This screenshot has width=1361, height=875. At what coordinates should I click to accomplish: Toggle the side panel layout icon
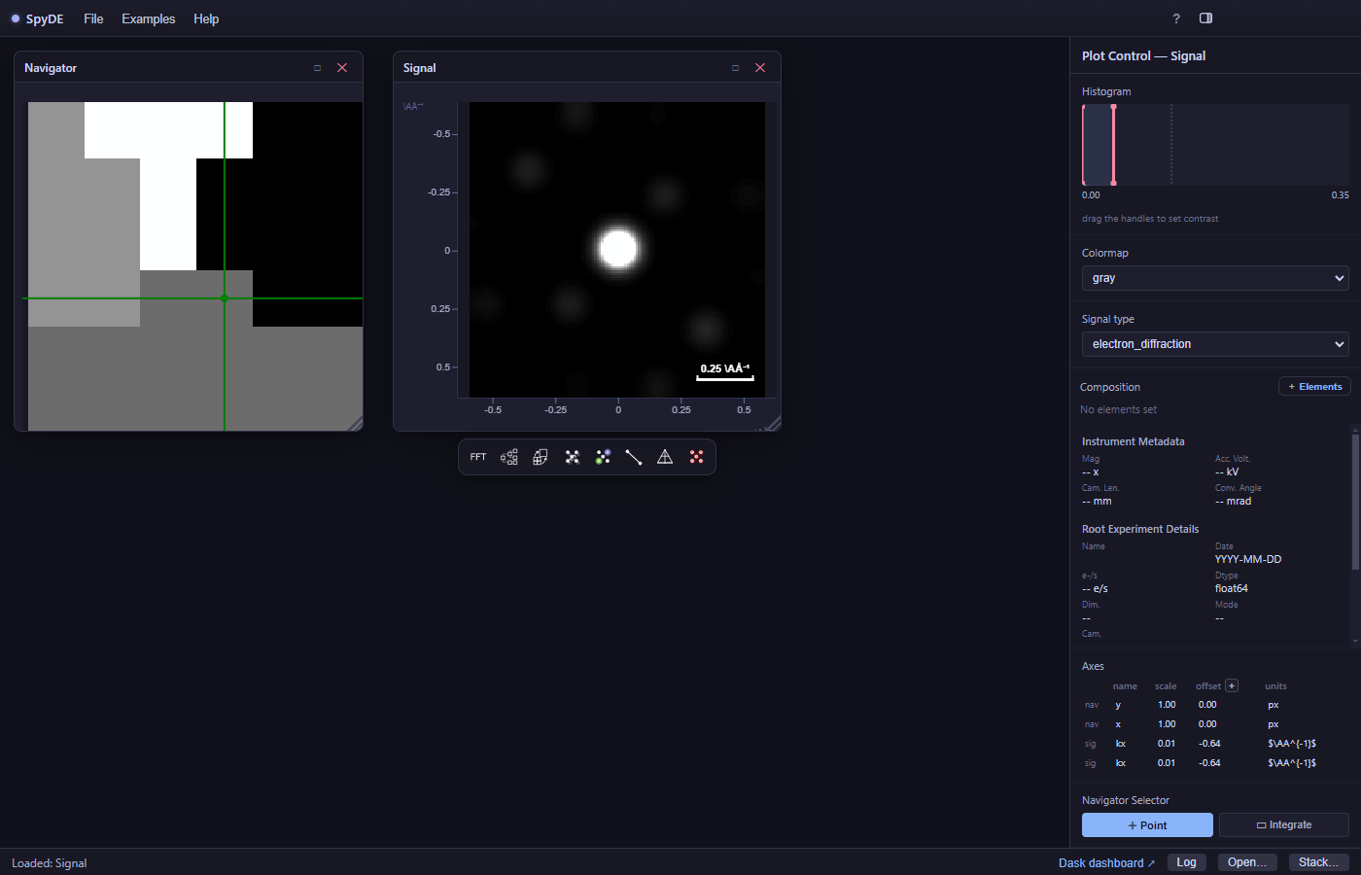click(x=1205, y=18)
